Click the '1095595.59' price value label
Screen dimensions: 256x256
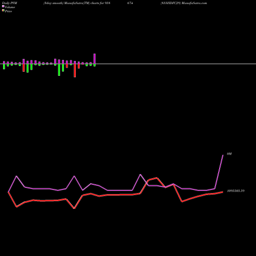coord(236,191)
